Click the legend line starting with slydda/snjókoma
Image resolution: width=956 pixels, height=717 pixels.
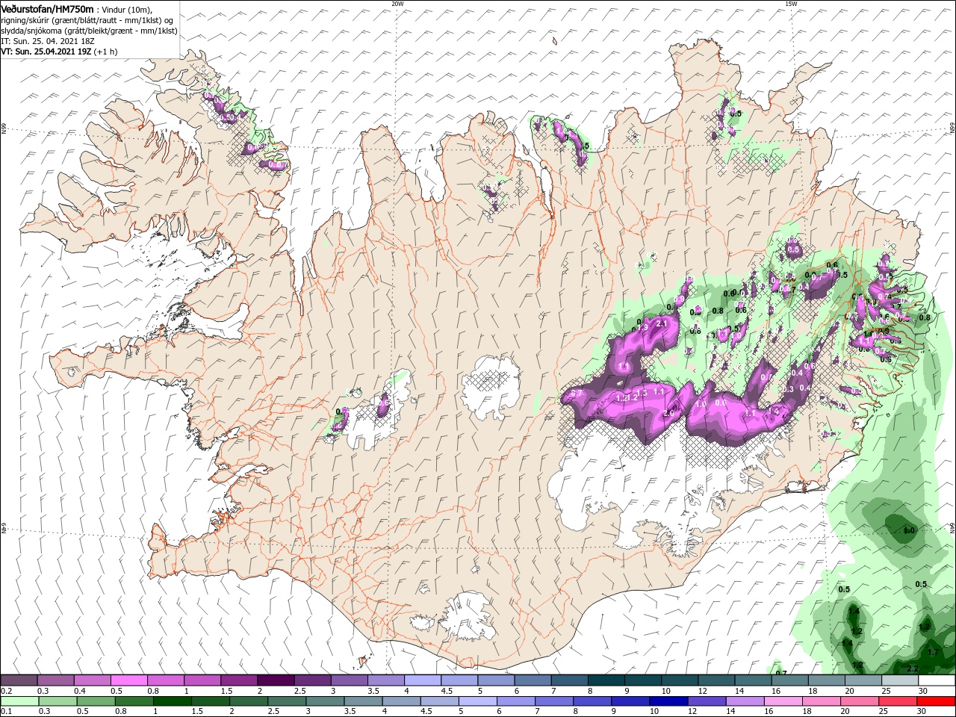pos(89,31)
